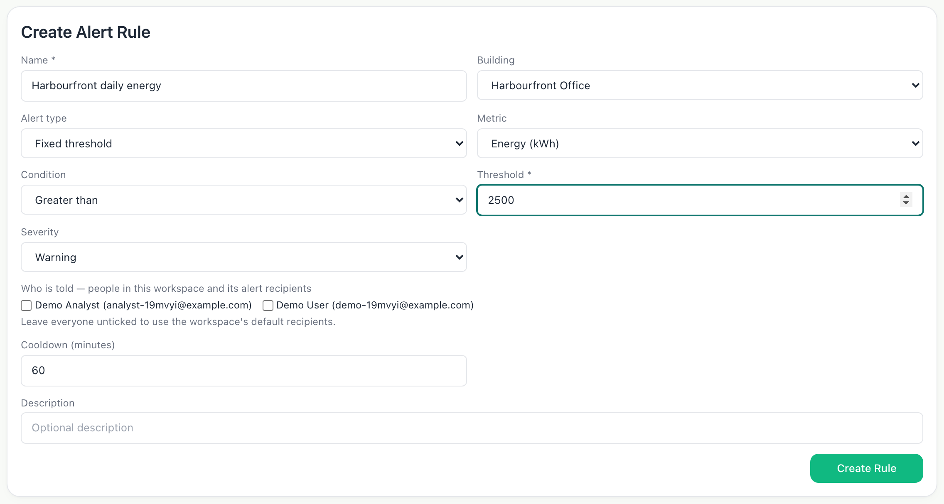This screenshot has height=504, width=944.
Task: Click the 'Create Alert Rule' heading
Action: click(x=86, y=32)
